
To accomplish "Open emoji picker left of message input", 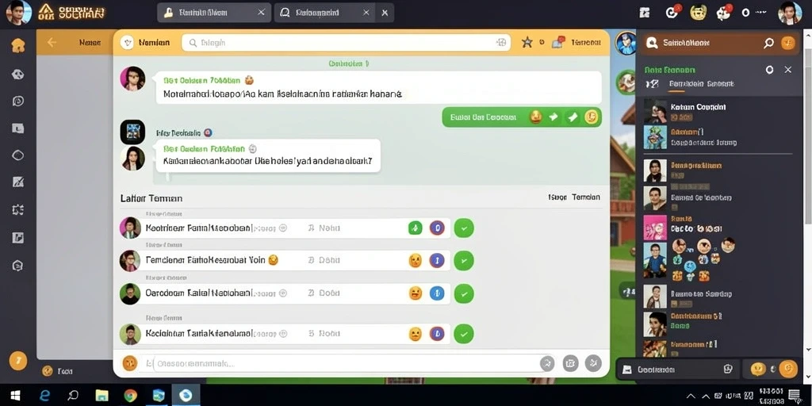I will coord(129,363).
